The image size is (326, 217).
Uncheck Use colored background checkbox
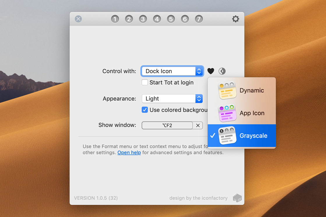[145, 110]
